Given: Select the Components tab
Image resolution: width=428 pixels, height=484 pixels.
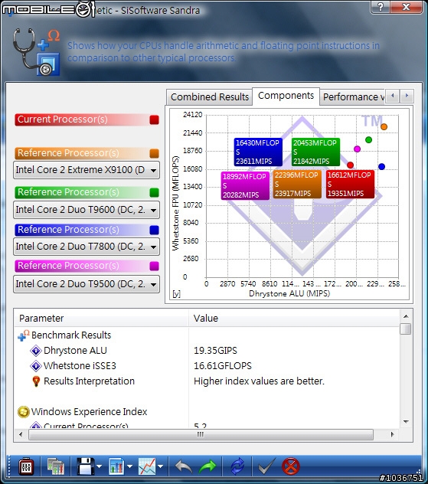Looking at the screenshot, I should [286, 96].
